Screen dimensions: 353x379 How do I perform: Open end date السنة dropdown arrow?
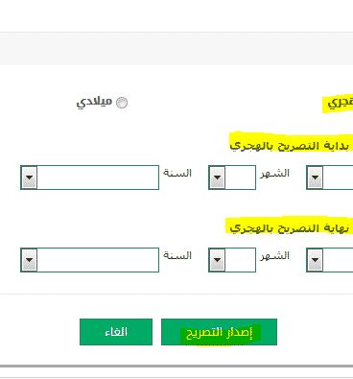tap(30, 260)
